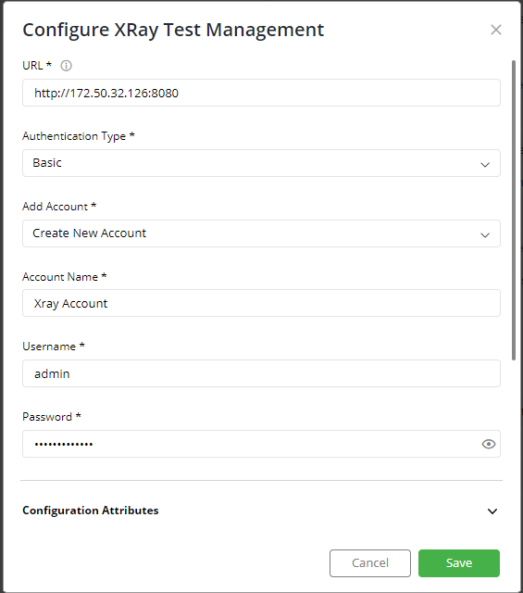Image resolution: width=523 pixels, height=593 pixels.
Task: Click the Save button
Action: pyautogui.click(x=459, y=563)
